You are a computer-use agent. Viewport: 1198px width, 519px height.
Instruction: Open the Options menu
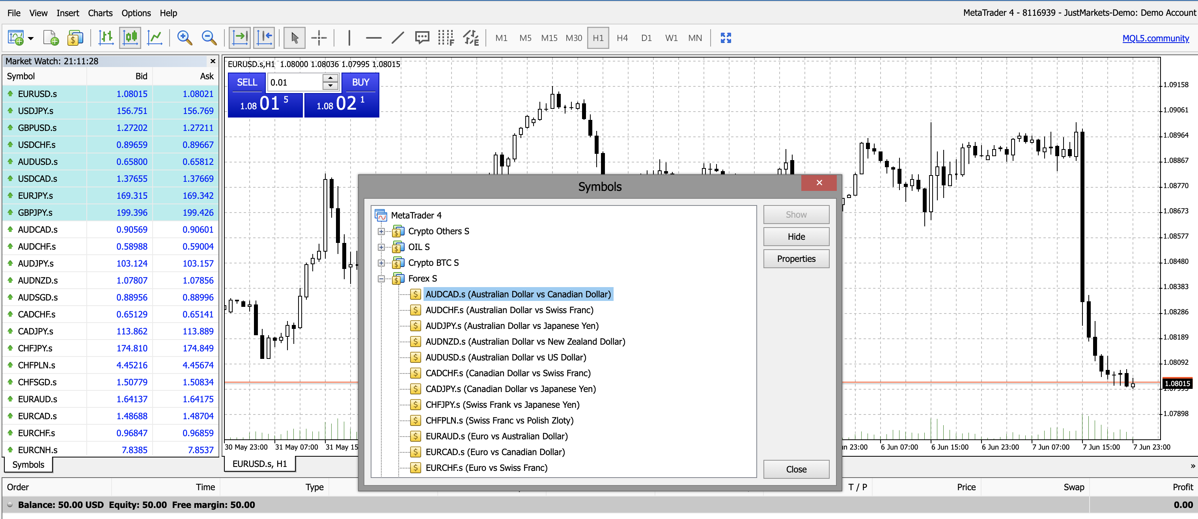click(x=136, y=13)
